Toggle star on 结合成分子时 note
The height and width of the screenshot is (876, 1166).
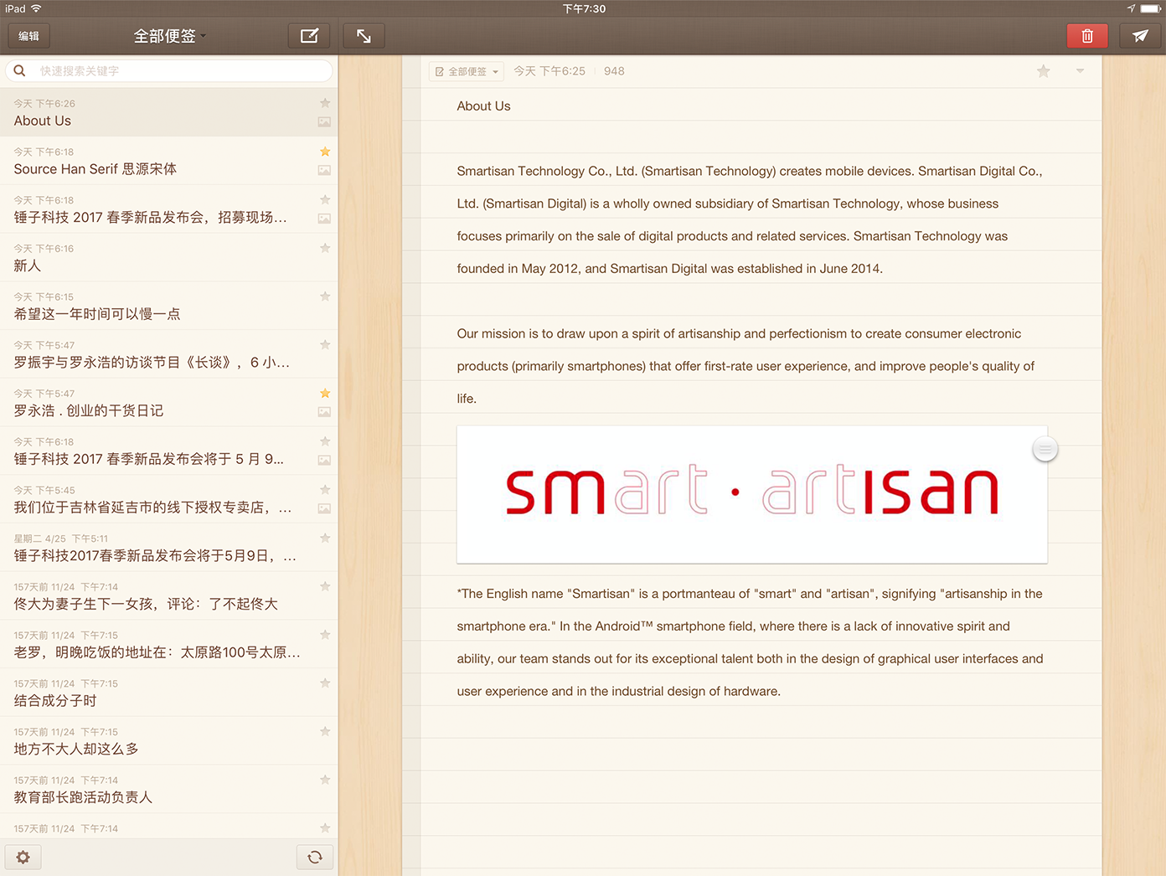click(x=325, y=683)
